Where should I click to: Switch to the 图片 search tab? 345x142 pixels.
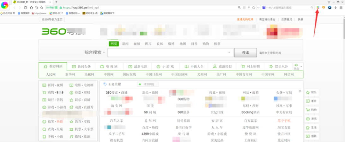coord(148,44)
